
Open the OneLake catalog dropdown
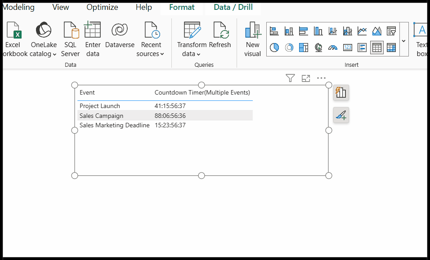(43, 49)
